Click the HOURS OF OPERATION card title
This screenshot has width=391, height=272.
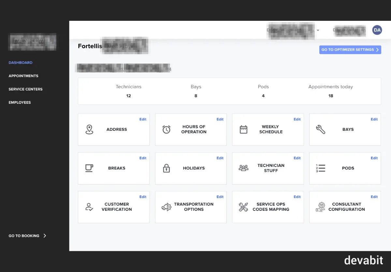coord(194,129)
